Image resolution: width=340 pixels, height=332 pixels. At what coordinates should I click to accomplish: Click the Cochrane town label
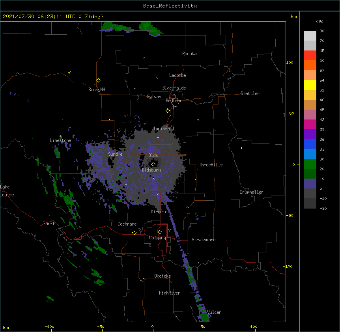pyautogui.click(x=127, y=224)
